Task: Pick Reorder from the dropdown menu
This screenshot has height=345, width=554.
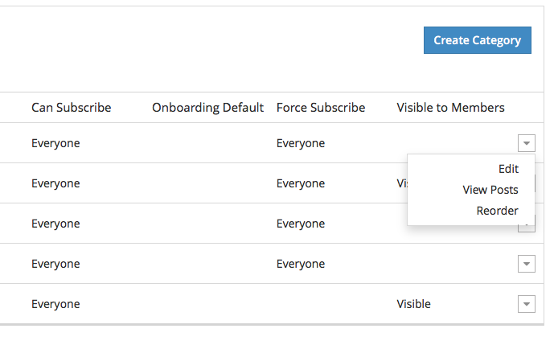Action: coord(497,211)
